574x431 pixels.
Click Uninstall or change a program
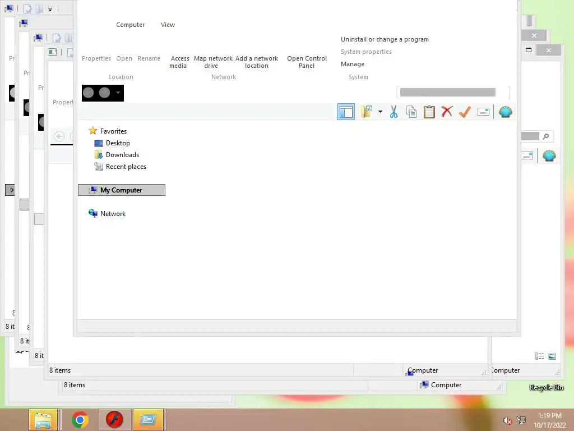(x=385, y=40)
